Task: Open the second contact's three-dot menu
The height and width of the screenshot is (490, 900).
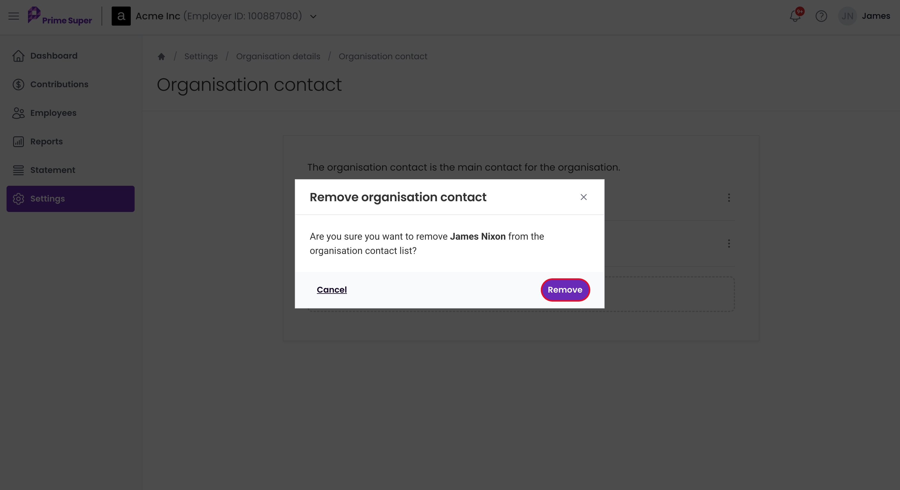Action: (x=729, y=244)
